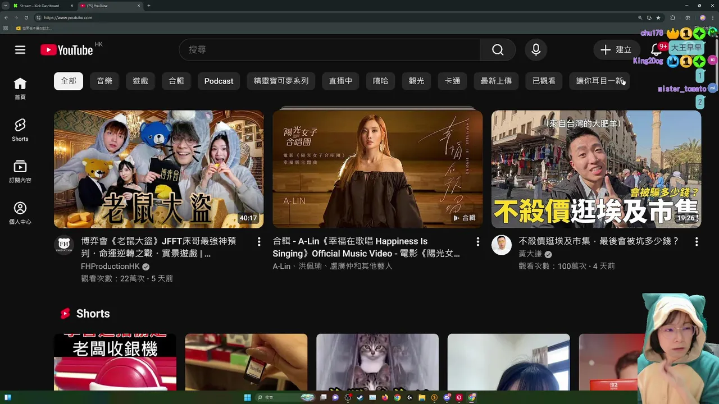
Task: Go to Home (首頁) in sidebar
Action: click(x=20, y=89)
